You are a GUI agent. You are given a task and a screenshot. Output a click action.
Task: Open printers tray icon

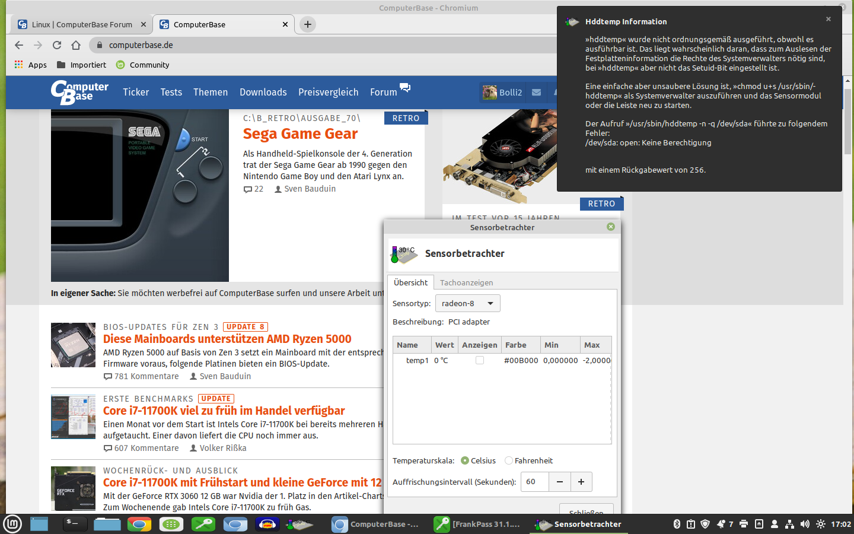[x=744, y=524]
